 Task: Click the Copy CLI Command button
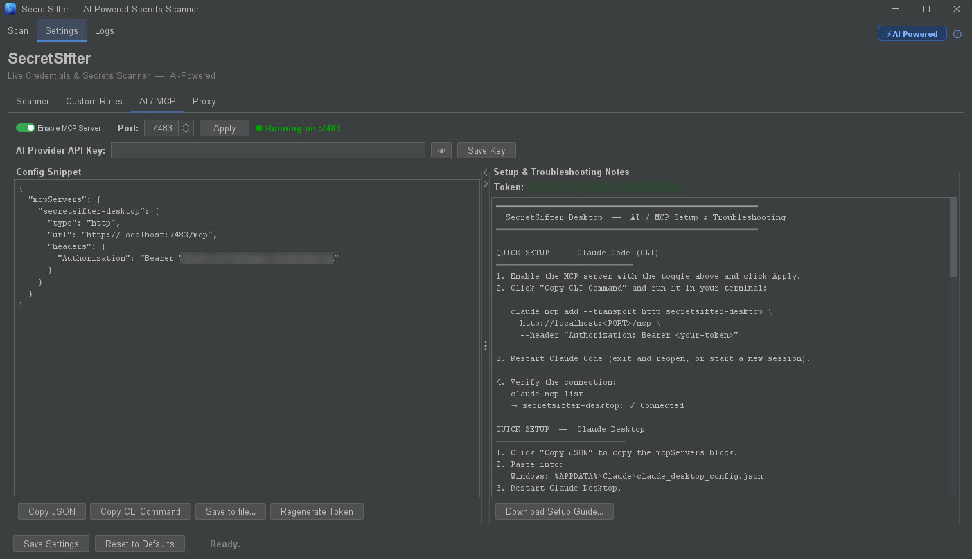coord(141,511)
